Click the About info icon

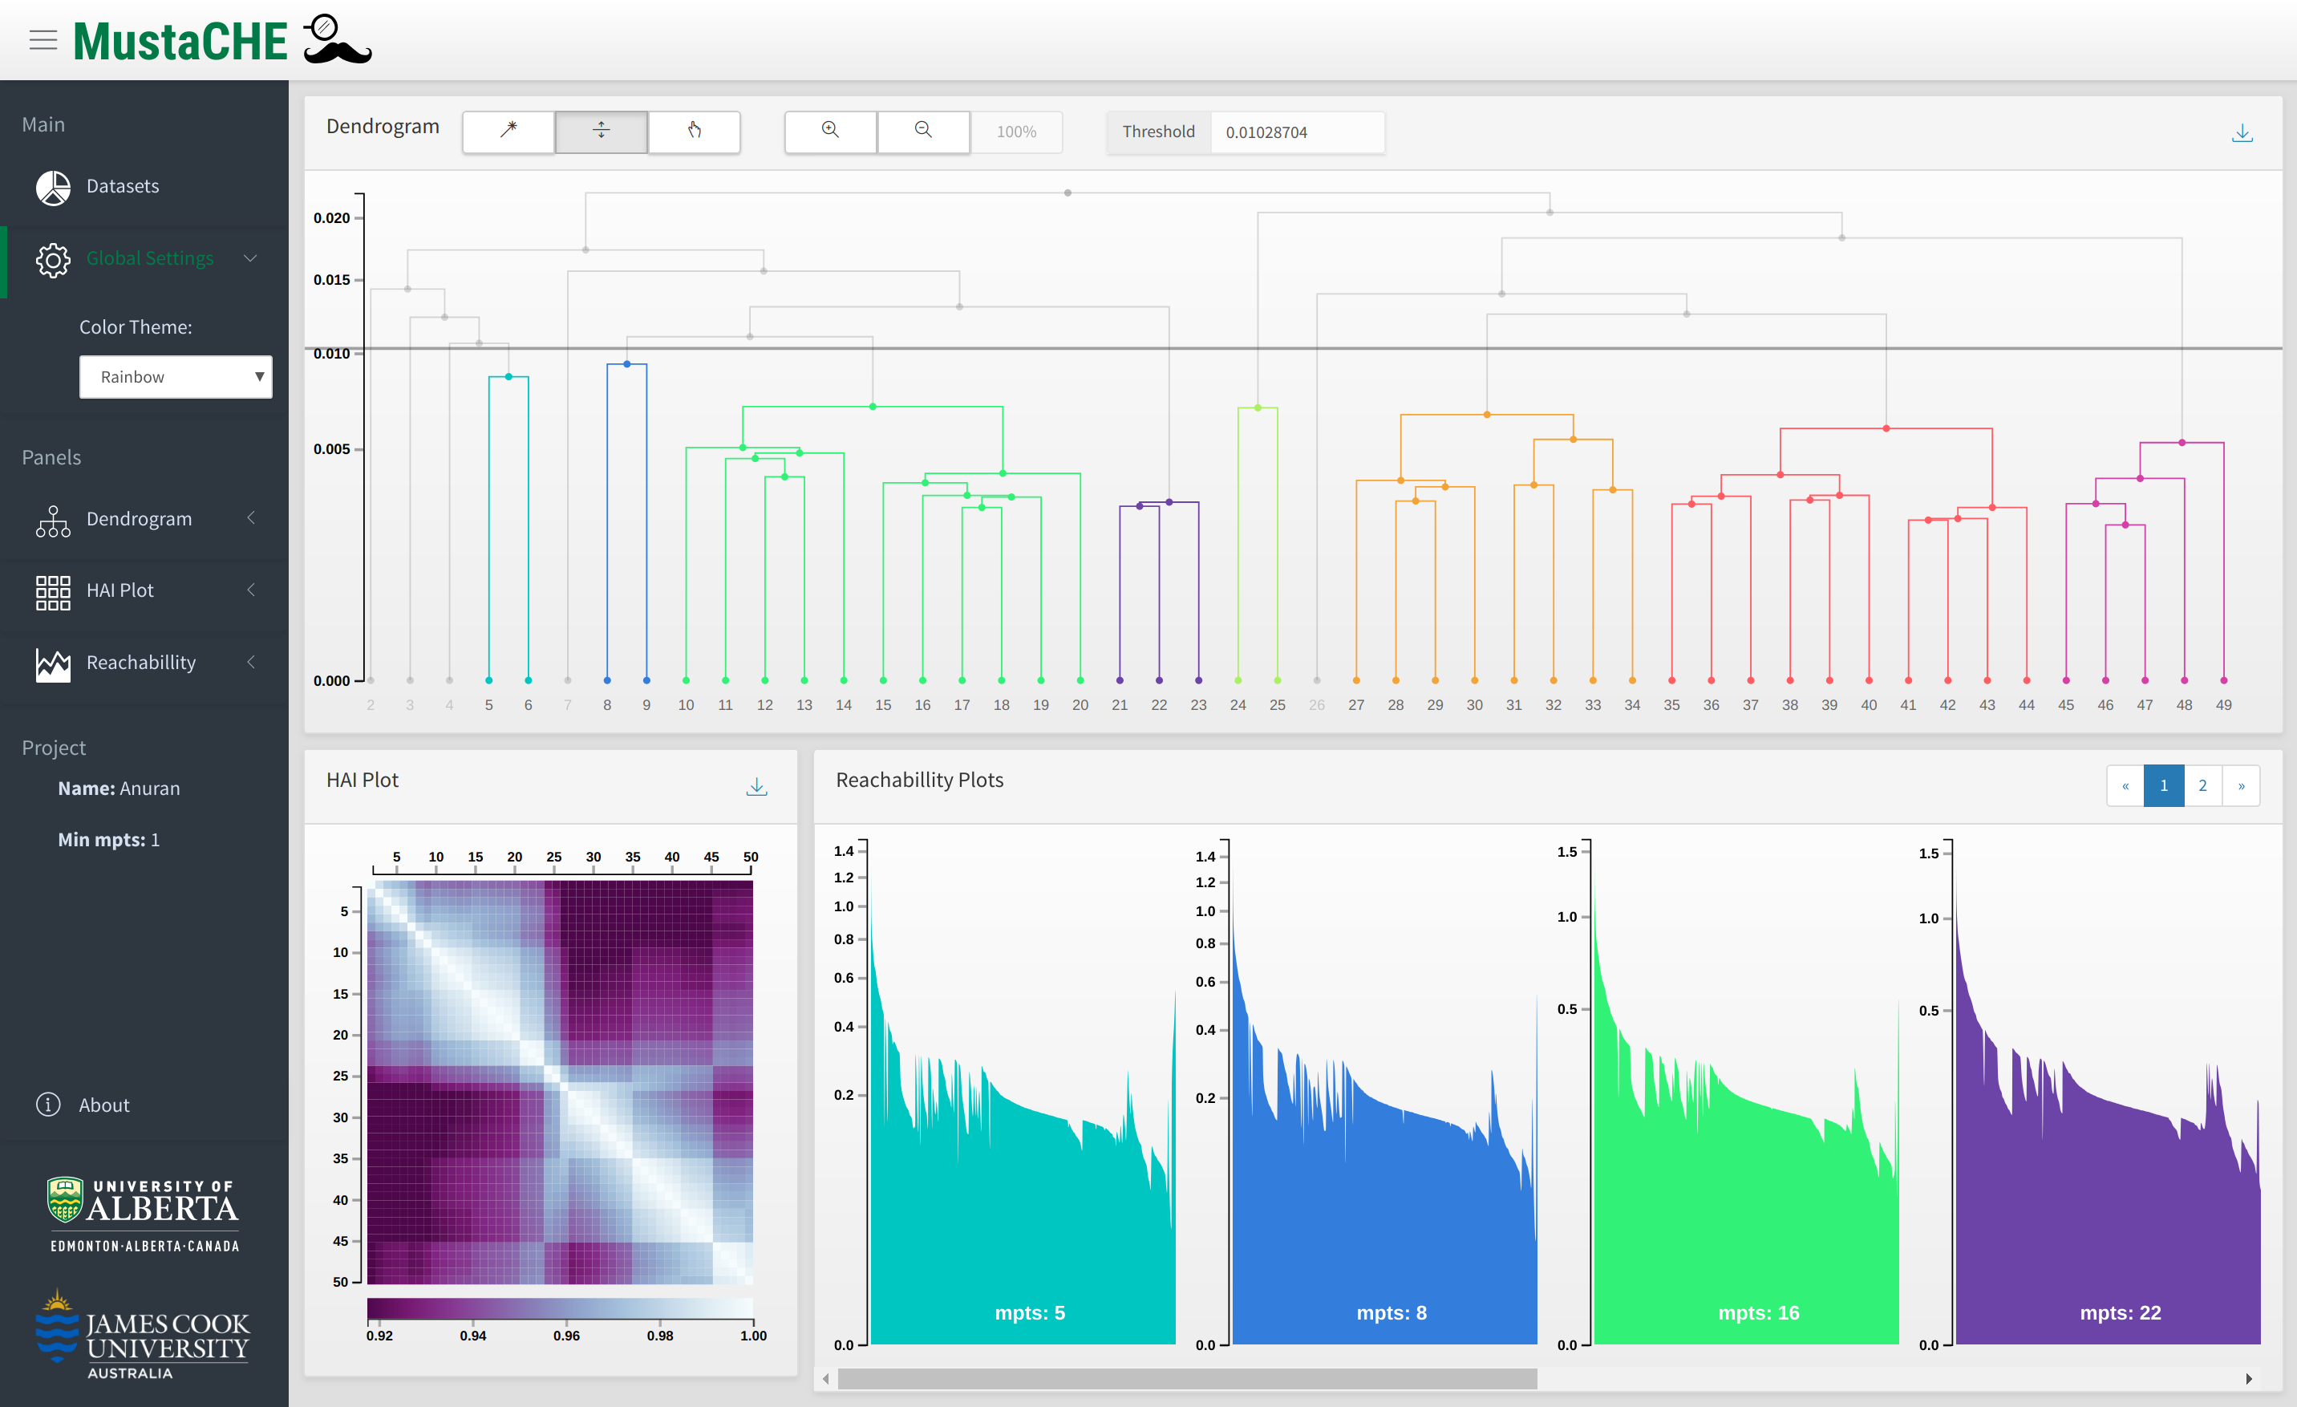coord(48,1104)
